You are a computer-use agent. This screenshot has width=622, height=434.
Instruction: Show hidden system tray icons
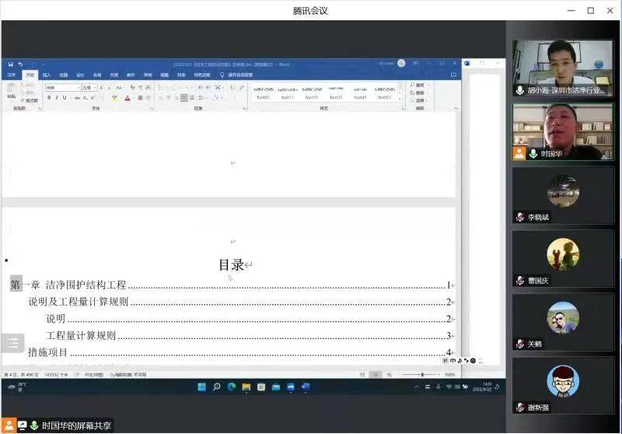pos(417,387)
